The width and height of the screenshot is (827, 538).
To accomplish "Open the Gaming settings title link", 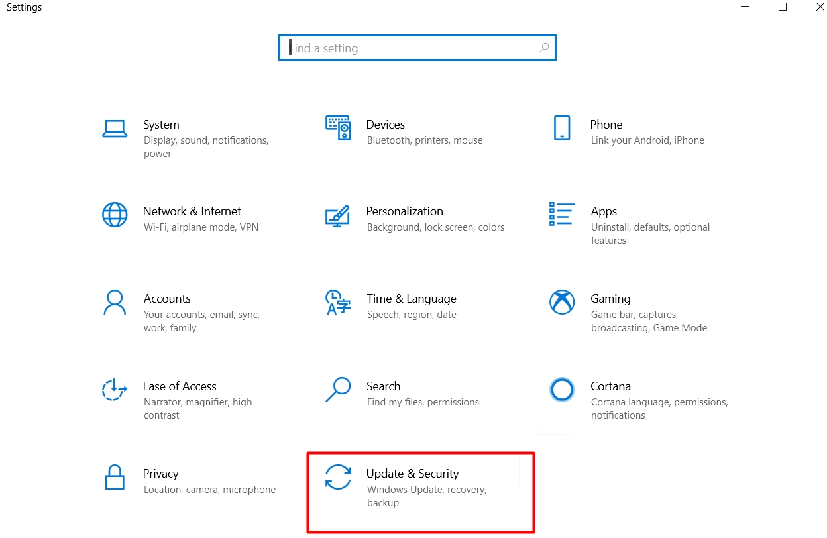I will (610, 299).
